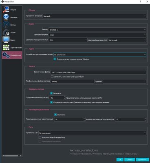Click the Применить button
Viewport: 150px width, 163px height.
(142, 160)
